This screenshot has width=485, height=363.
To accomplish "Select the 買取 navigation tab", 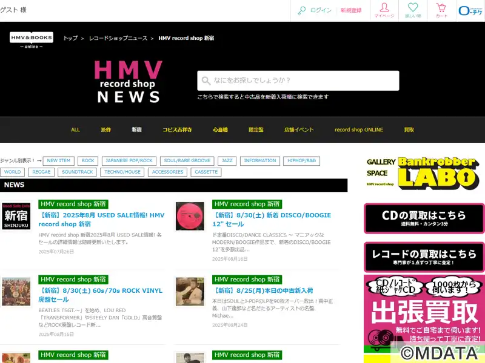I will [x=409, y=129].
